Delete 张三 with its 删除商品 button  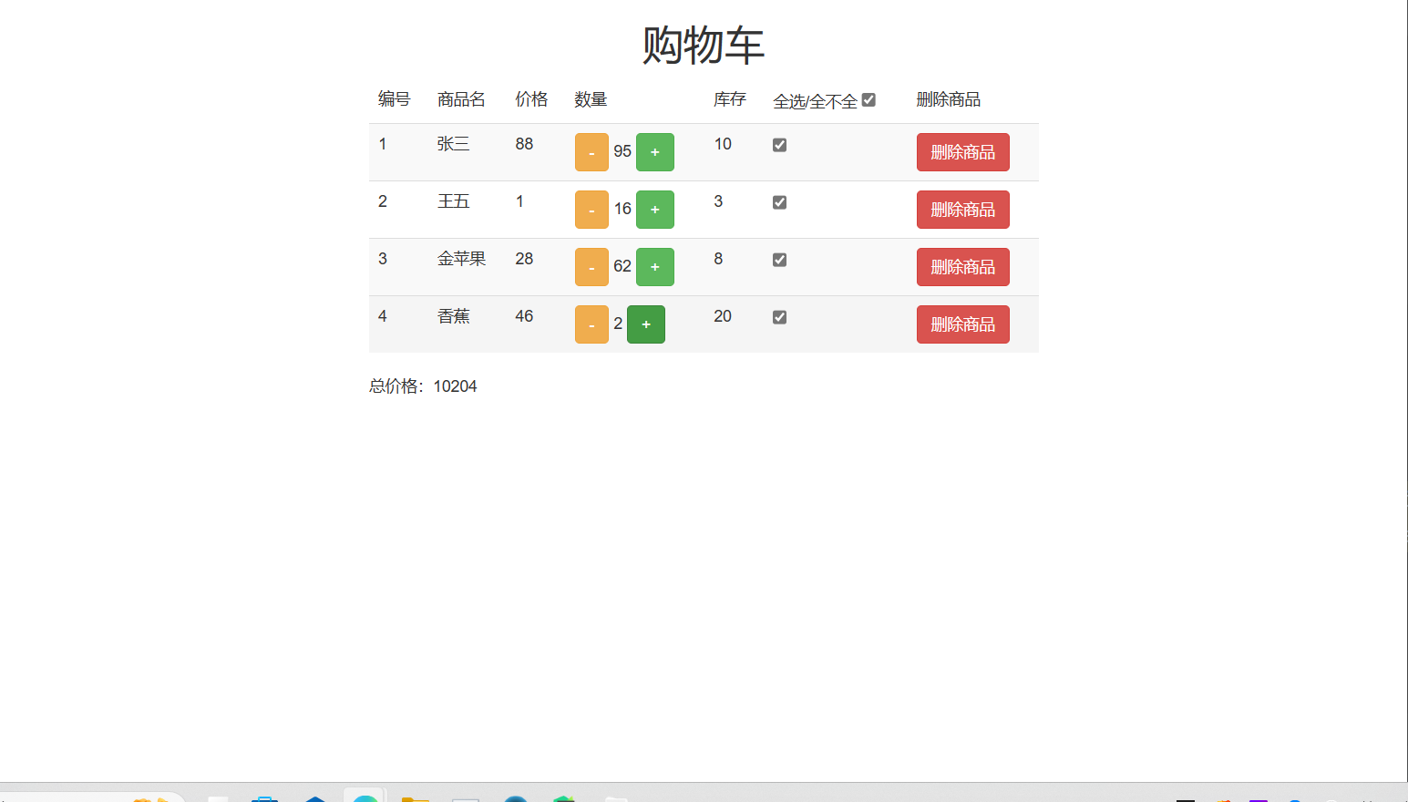pos(963,152)
